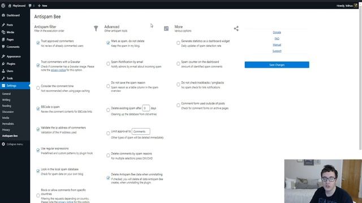
Task: Toggle Validate the ip address of commenters
Action: [38, 130]
